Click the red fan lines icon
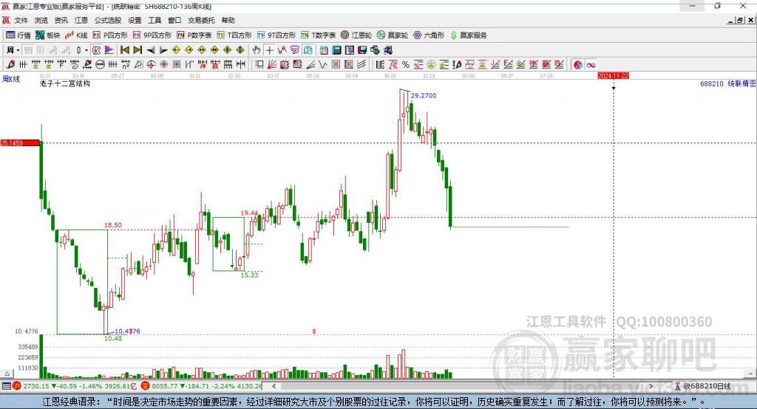 click(272, 65)
